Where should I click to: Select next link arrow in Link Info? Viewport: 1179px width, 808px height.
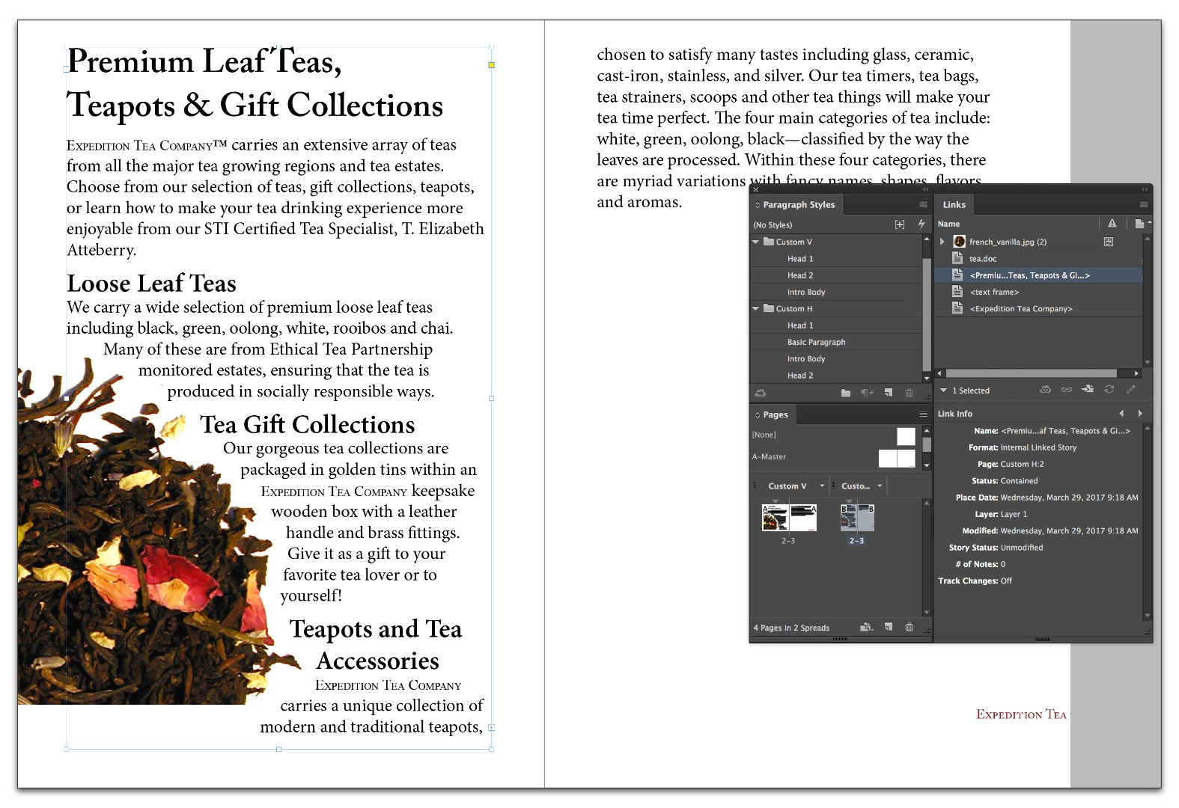[1140, 414]
